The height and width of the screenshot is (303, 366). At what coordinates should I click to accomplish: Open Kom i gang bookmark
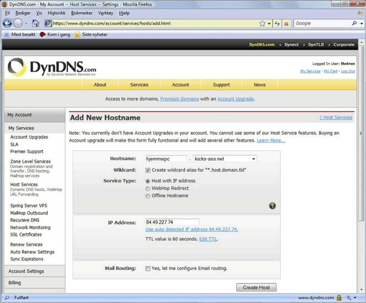point(55,35)
